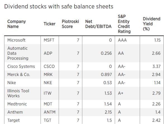Select the AAA credit rating cell
Viewport: 164px width, 124px height.
tap(122, 40)
